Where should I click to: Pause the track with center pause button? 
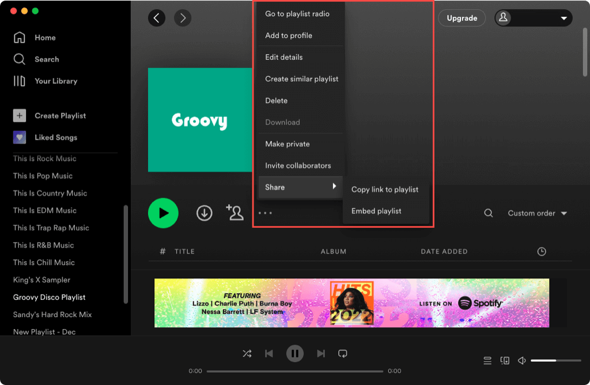tap(295, 353)
